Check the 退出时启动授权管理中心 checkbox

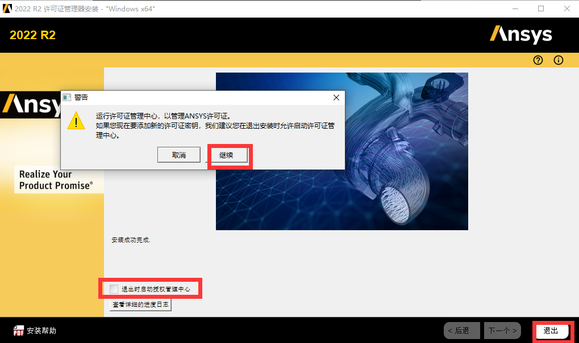tap(114, 289)
